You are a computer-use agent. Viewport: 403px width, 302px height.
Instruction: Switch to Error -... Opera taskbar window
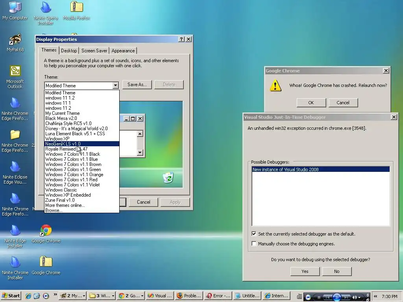pyautogui.click(x=218, y=296)
